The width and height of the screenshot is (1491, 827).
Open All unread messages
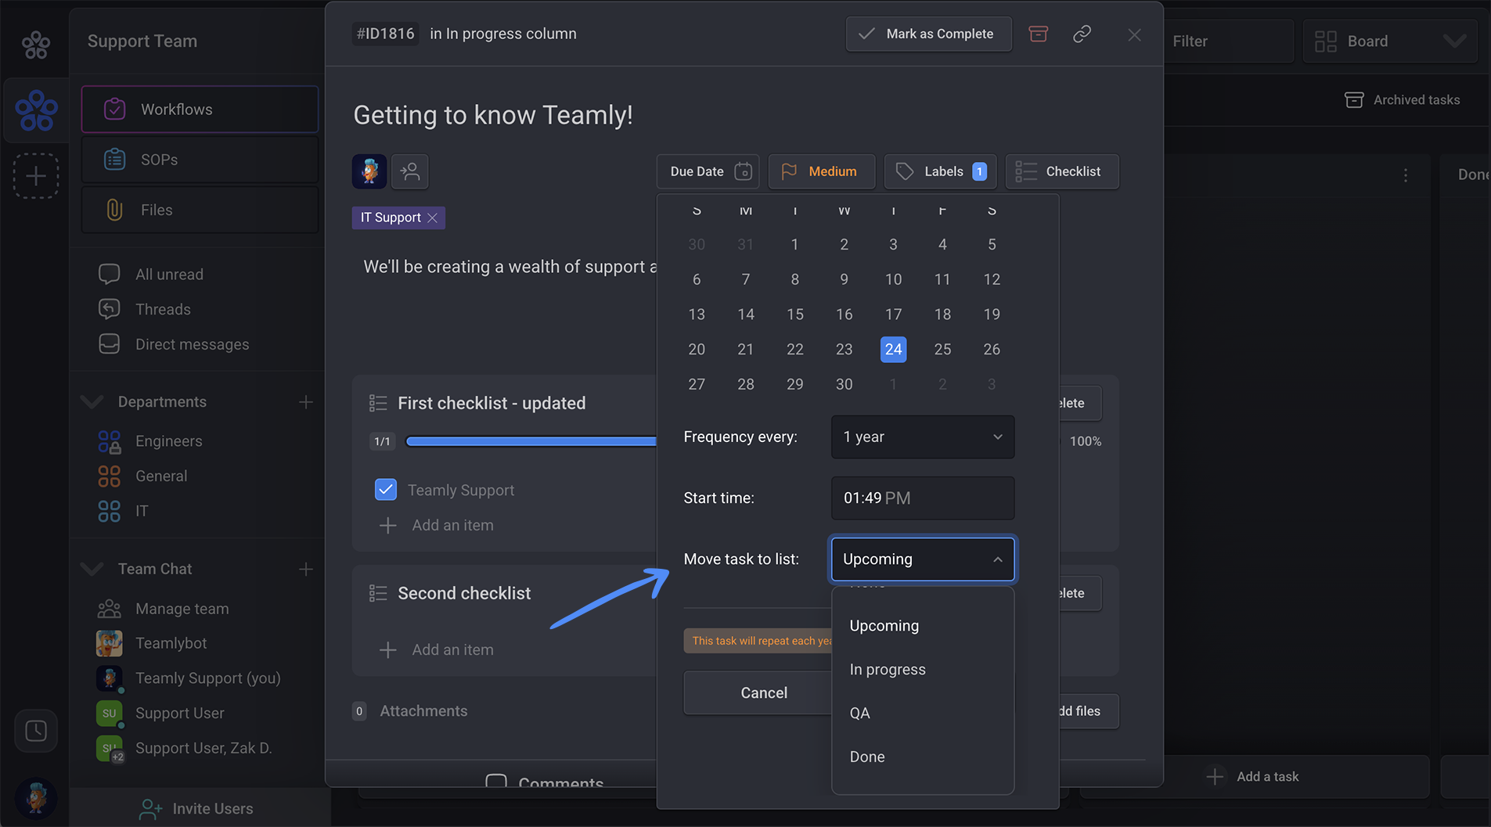[x=169, y=275]
